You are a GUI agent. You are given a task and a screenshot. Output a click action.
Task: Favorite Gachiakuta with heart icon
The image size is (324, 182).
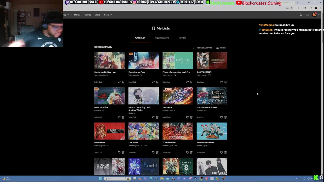pyautogui.click(x=119, y=152)
